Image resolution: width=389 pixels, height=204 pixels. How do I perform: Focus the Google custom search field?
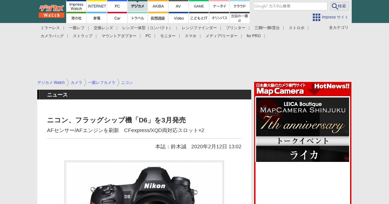click(x=290, y=6)
